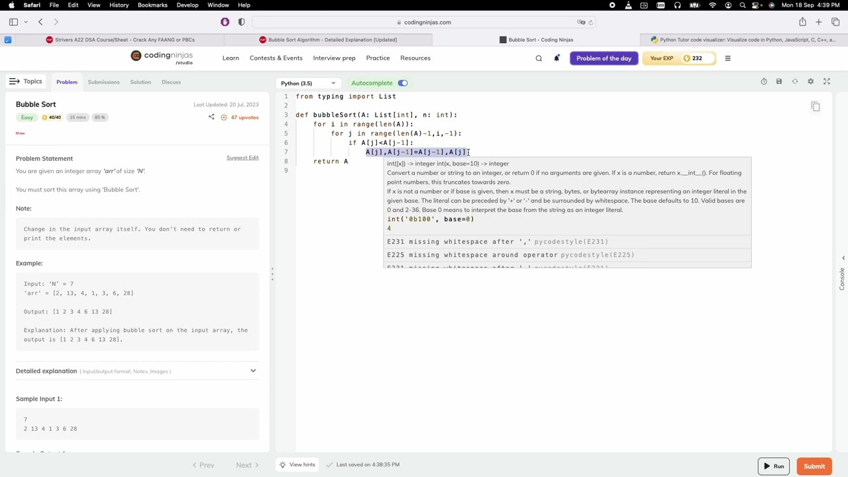Open Contests & Events menu
This screenshot has height=477, width=848.
click(276, 58)
